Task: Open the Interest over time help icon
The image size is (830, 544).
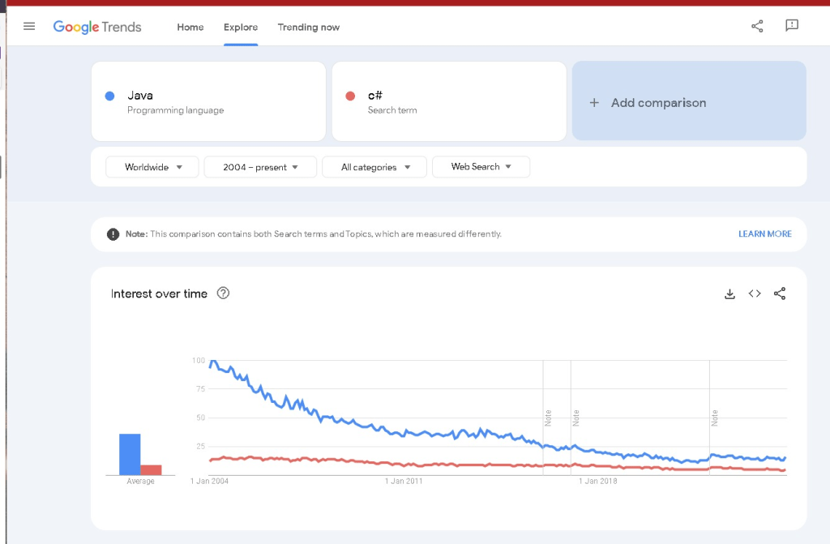Action: (x=223, y=293)
